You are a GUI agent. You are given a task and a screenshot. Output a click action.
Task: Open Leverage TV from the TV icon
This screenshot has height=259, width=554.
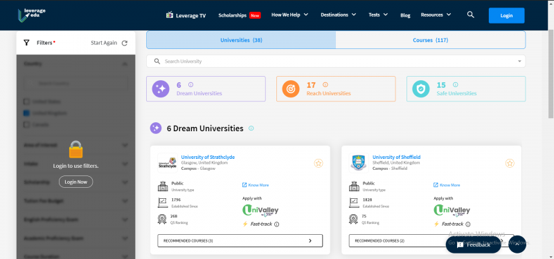click(170, 15)
